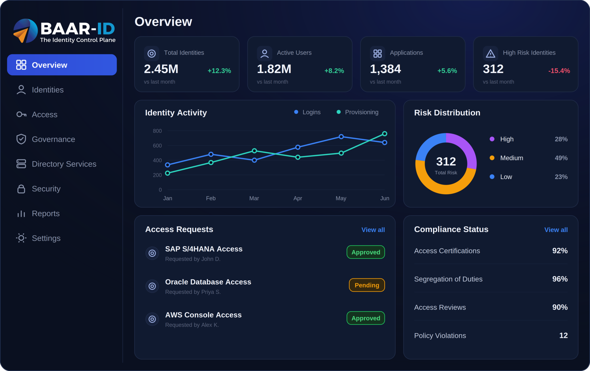Click the purple High risk color dot
Viewport: 590px width, 371px height.
[492, 139]
